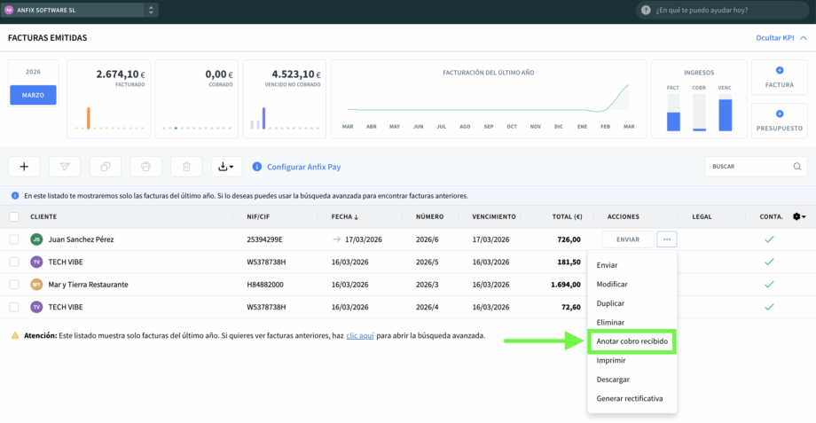The image size is (816, 423).
Task: Click the filter funnel icon
Action: coord(65,167)
